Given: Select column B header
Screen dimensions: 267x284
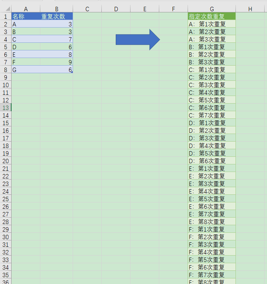Looking at the screenshot, I should pos(57,9).
